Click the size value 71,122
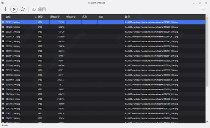The height and width of the screenshot is (128, 210). point(62,22)
